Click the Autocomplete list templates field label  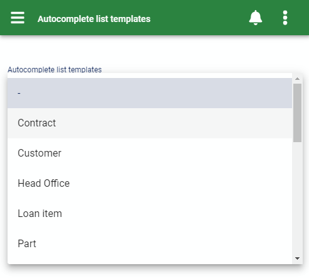[55, 69]
